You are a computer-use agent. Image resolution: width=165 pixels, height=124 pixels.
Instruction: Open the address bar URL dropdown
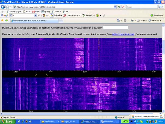click(x=115, y=7)
